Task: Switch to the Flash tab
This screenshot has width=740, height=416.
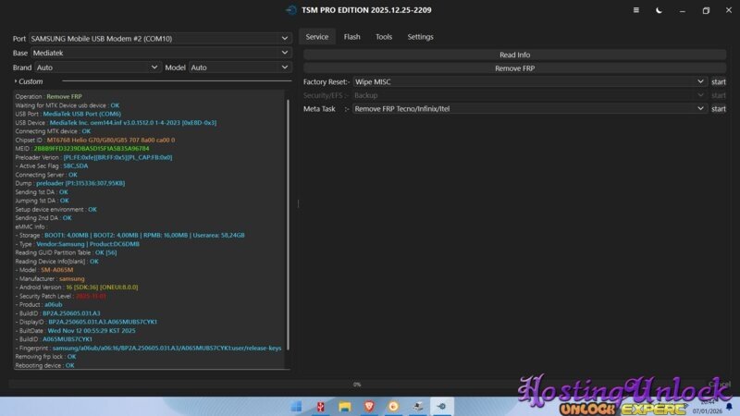Action: pos(351,37)
